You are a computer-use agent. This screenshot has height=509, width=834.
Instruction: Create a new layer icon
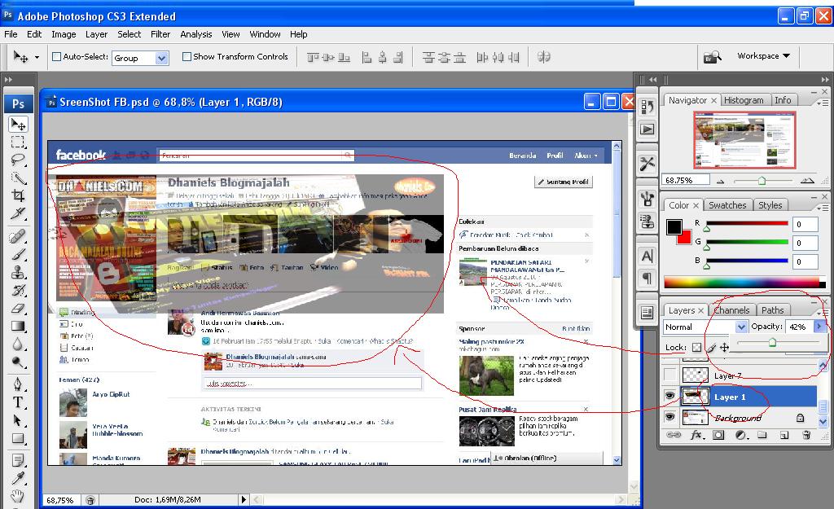784,435
